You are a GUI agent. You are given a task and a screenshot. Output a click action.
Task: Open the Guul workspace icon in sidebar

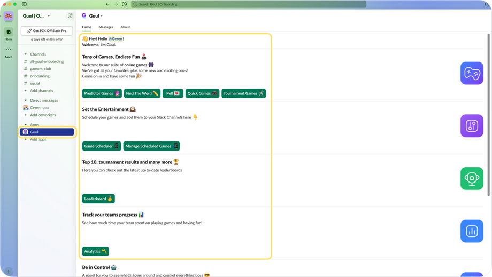(9, 16)
